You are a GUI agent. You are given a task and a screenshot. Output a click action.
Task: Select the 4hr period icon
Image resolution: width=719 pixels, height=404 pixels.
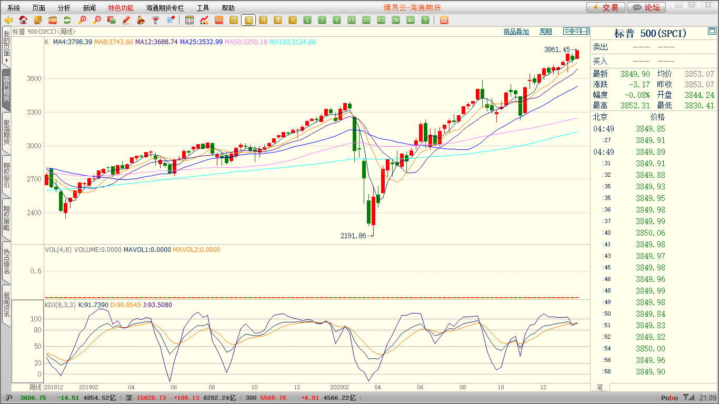pyautogui.click(x=411, y=21)
